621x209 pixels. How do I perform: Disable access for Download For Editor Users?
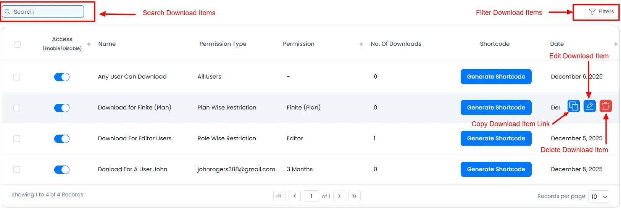click(x=62, y=139)
